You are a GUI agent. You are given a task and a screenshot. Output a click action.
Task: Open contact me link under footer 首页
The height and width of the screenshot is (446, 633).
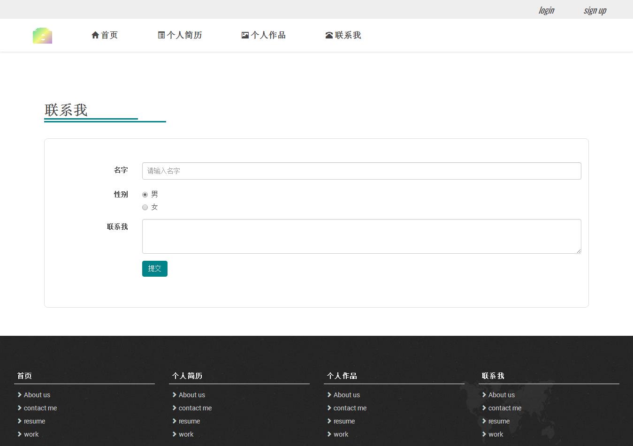click(x=40, y=408)
